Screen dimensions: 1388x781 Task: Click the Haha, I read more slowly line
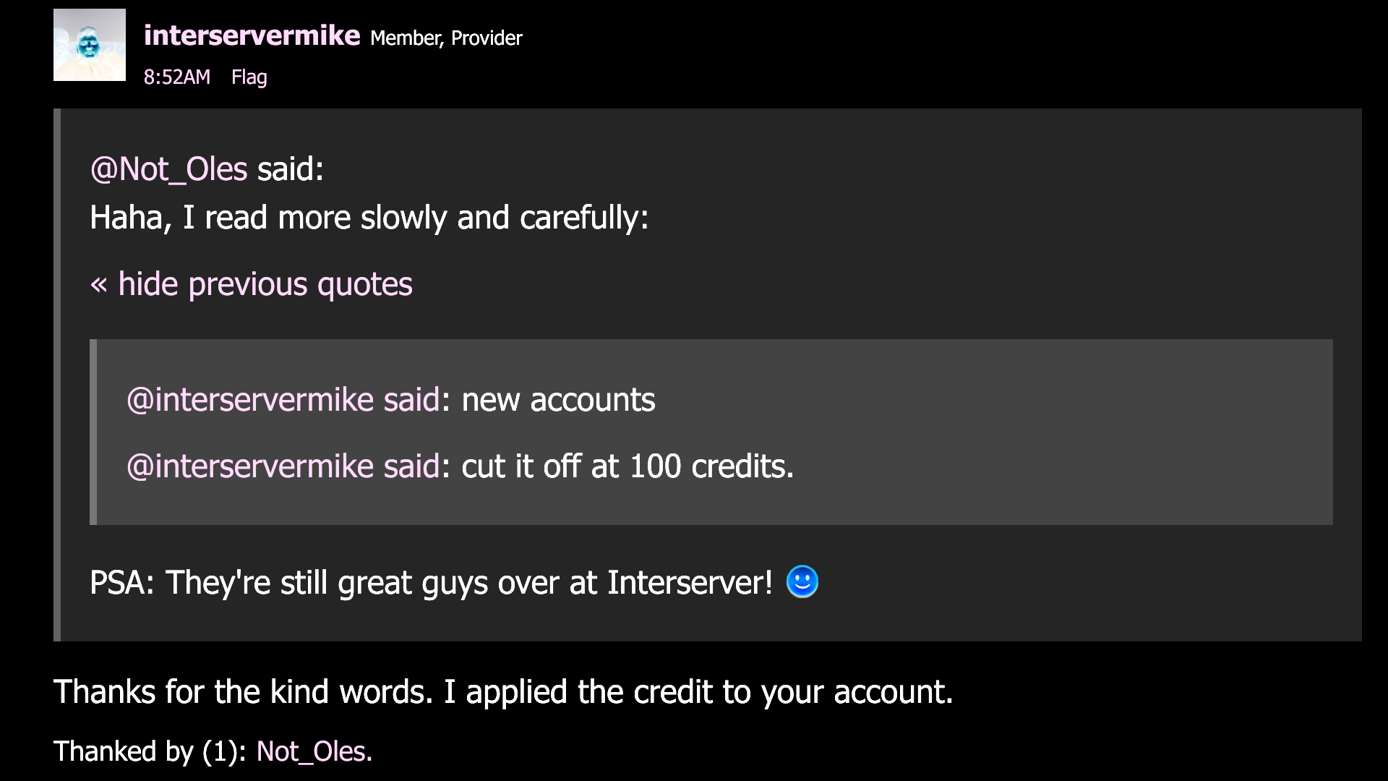(369, 217)
